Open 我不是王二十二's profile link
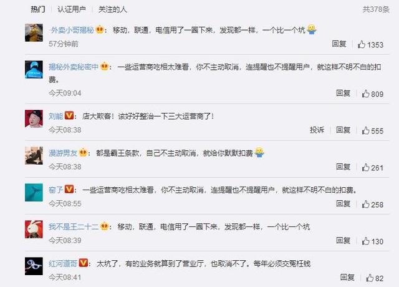 click(x=74, y=226)
